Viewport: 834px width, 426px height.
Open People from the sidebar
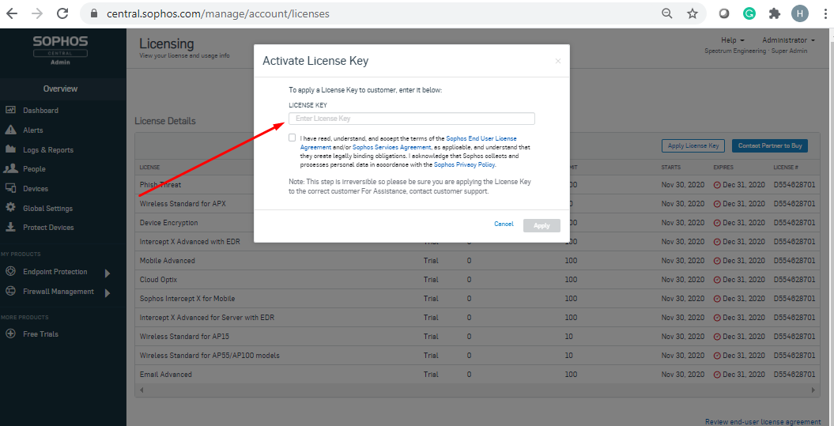click(34, 169)
